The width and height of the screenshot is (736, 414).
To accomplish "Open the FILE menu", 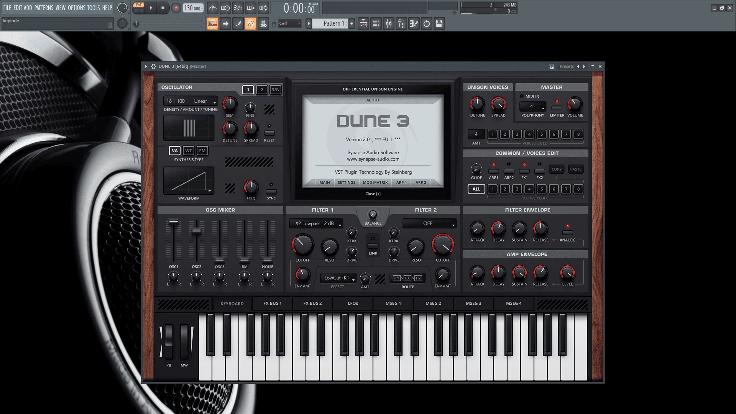I will click(7, 8).
